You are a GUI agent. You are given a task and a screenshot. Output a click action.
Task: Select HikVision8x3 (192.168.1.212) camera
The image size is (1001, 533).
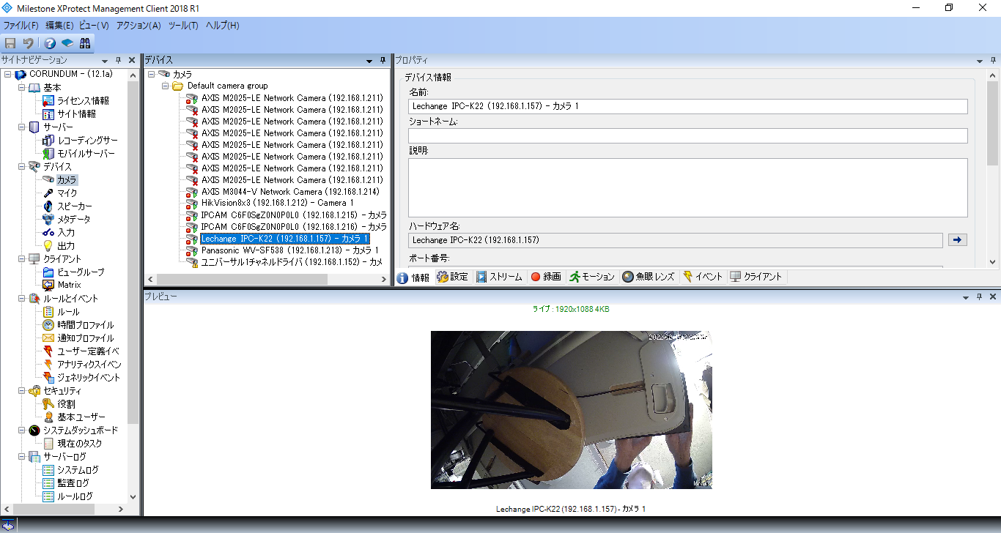pos(278,204)
